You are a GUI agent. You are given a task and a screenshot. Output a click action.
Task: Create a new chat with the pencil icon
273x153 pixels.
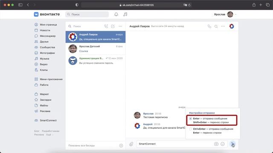point(113,26)
